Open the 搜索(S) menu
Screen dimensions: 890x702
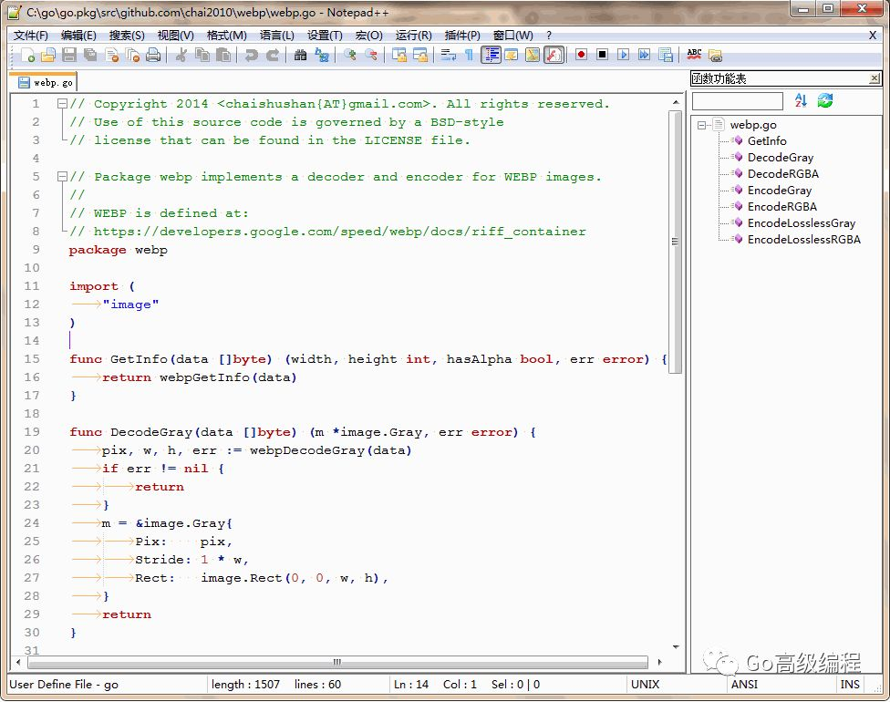point(127,36)
